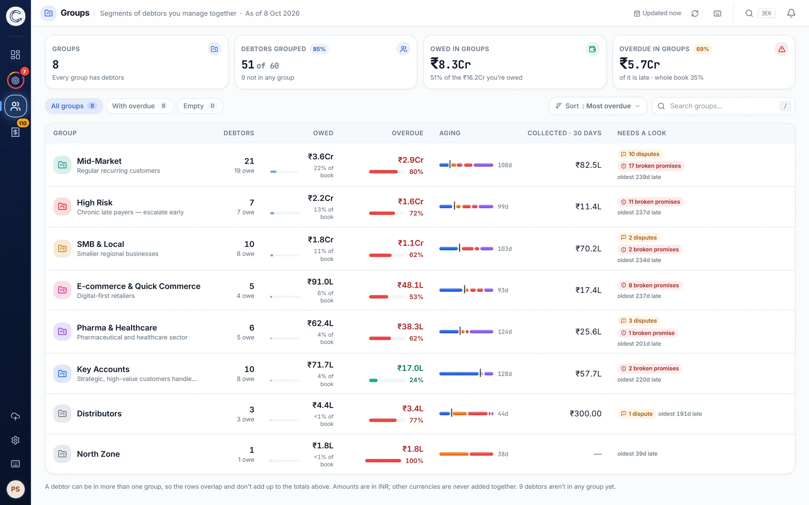Click the 1 dispute badge for Distributors
The image size is (809, 505).
(x=637, y=414)
